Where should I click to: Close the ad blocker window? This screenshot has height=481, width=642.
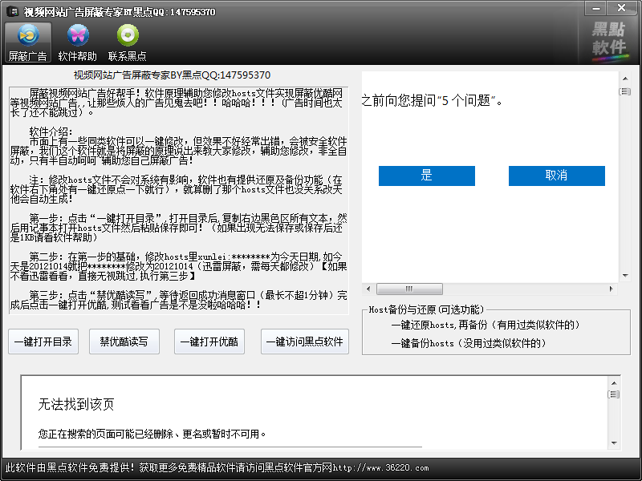coord(621,8)
